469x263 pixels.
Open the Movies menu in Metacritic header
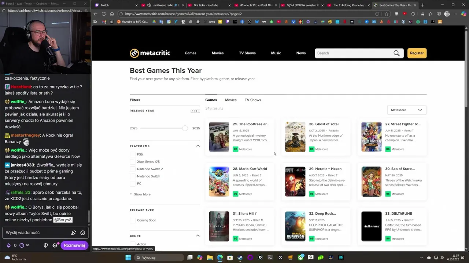[x=218, y=53]
